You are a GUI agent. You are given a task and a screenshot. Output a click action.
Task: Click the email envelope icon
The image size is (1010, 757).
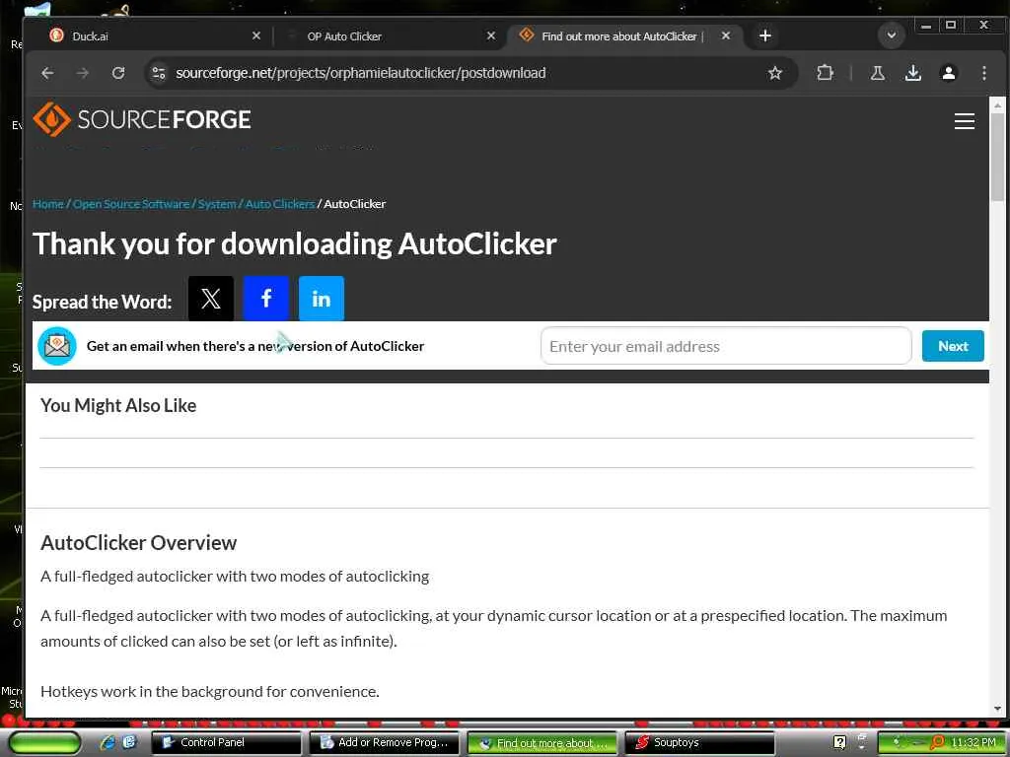pos(56,346)
